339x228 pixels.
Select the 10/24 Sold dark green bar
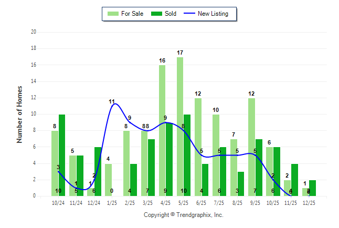pos(62,155)
